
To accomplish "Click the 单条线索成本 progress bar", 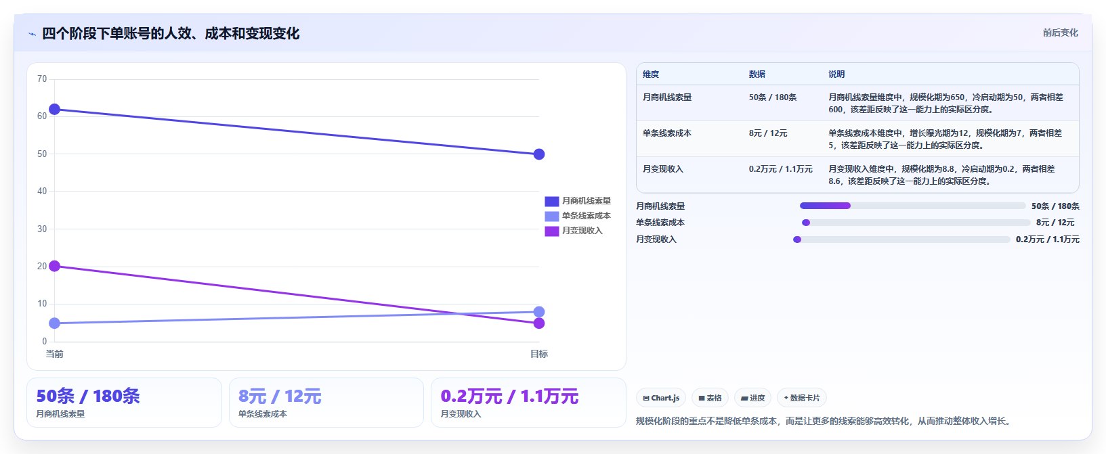I will point(916,223).
